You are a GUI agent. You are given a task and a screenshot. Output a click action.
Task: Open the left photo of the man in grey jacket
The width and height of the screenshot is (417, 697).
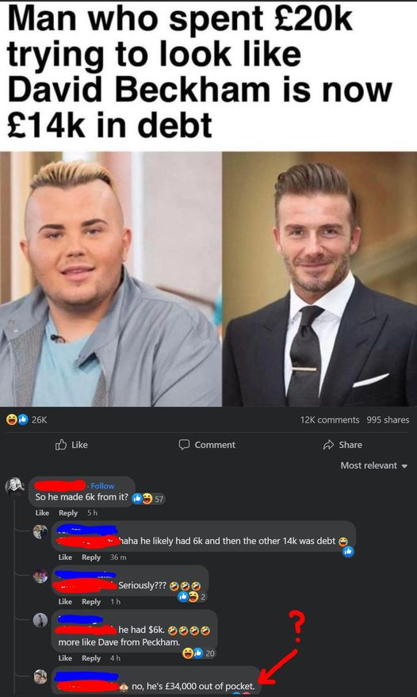pos(111,279)
